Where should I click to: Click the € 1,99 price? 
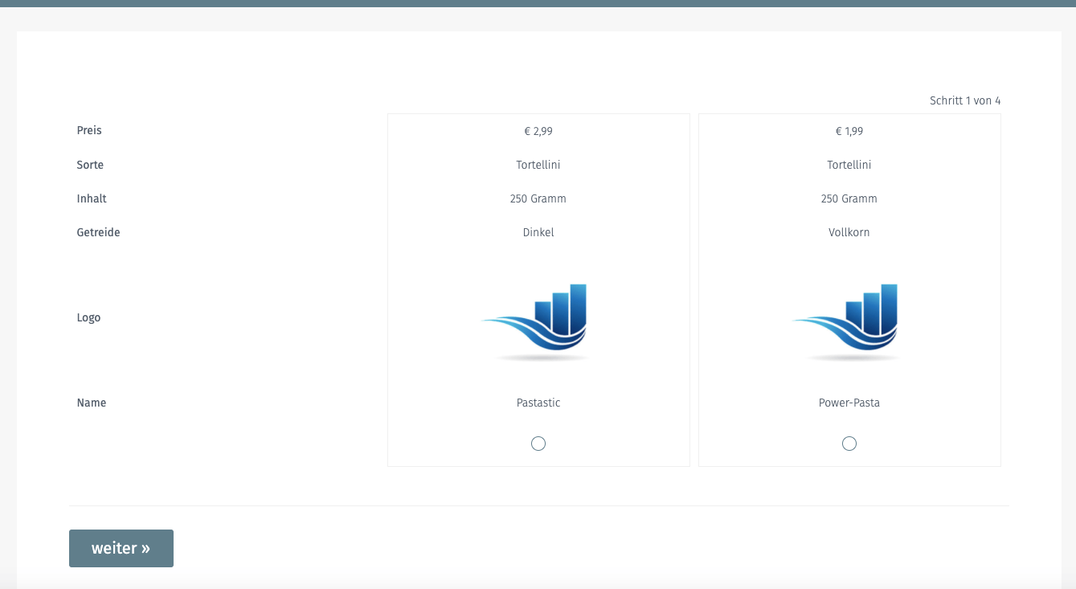[849, 131]
